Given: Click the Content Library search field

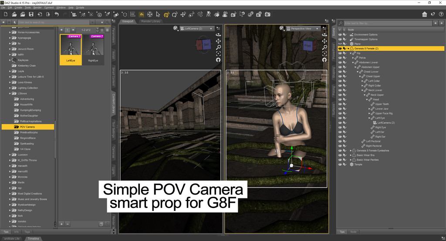Looking at the screenshot, I should 53,23.
